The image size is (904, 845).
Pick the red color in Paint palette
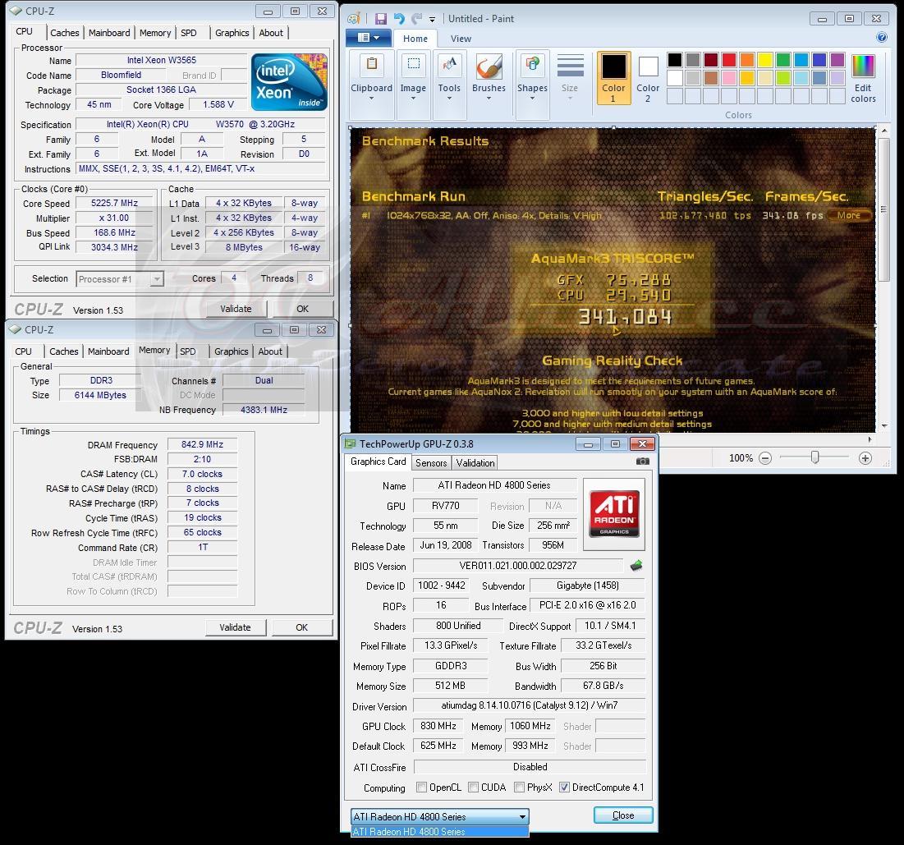tap(729, 59)
